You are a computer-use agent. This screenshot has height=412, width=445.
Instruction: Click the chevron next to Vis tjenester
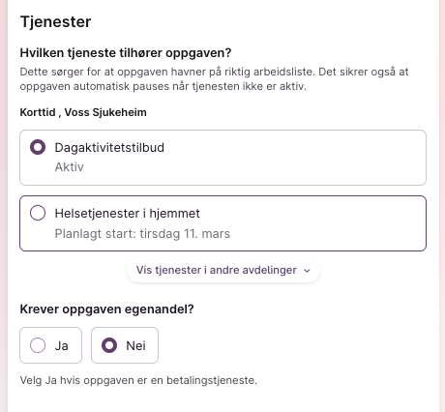307,271
